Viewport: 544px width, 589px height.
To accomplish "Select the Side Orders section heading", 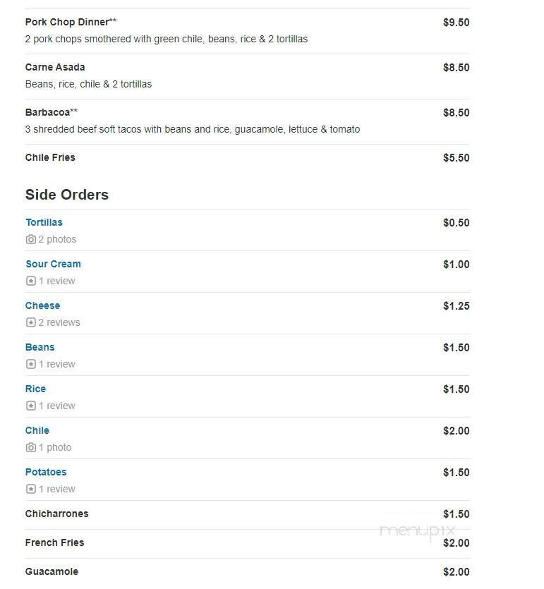I will click(66, 195).
